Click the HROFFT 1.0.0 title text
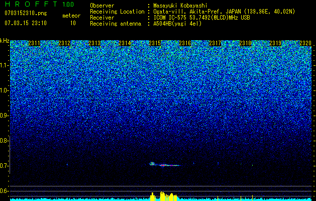The width and height of the screenshot is (316, 201). point(39,4)
